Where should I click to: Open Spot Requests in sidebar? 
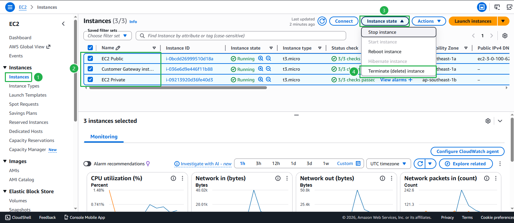(24, 104)
